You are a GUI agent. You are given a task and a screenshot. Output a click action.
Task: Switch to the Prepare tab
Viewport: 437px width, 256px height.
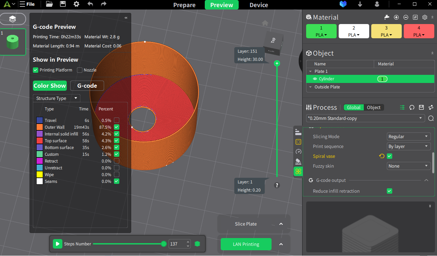[x=184, y=5]
